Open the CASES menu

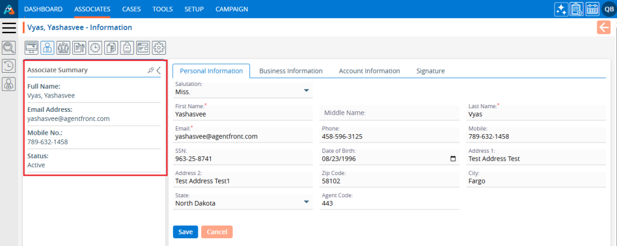[x=131, y=9]
